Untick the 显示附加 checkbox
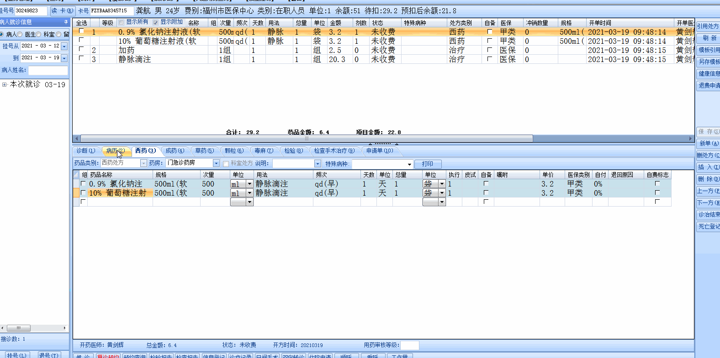This screenshot has width=720, height=358. coord(155,22)
